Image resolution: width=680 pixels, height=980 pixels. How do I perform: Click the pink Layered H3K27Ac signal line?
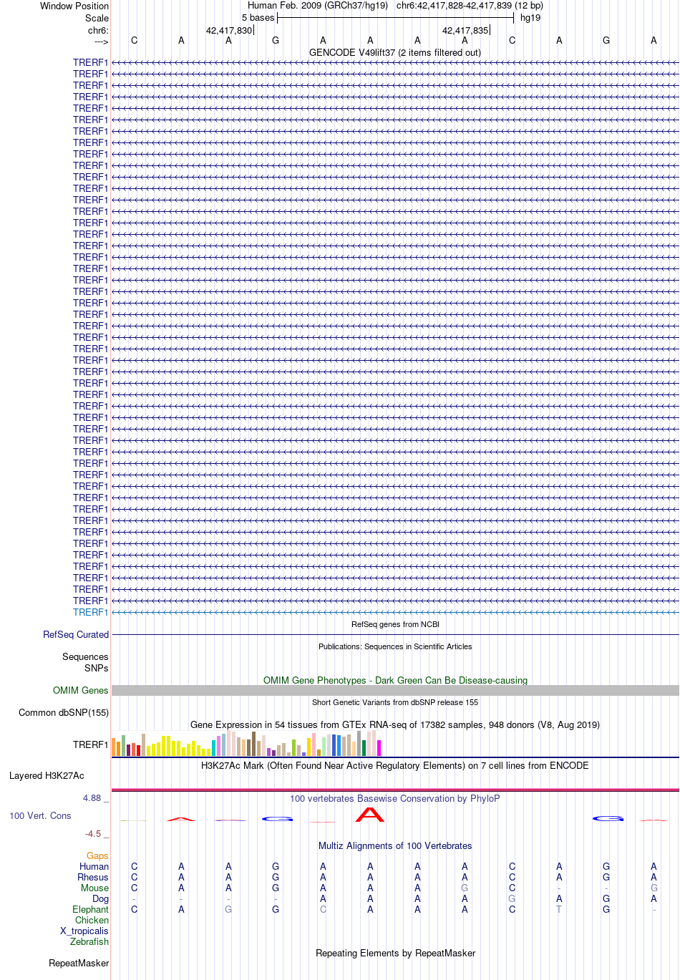click(x=395, y=790)
